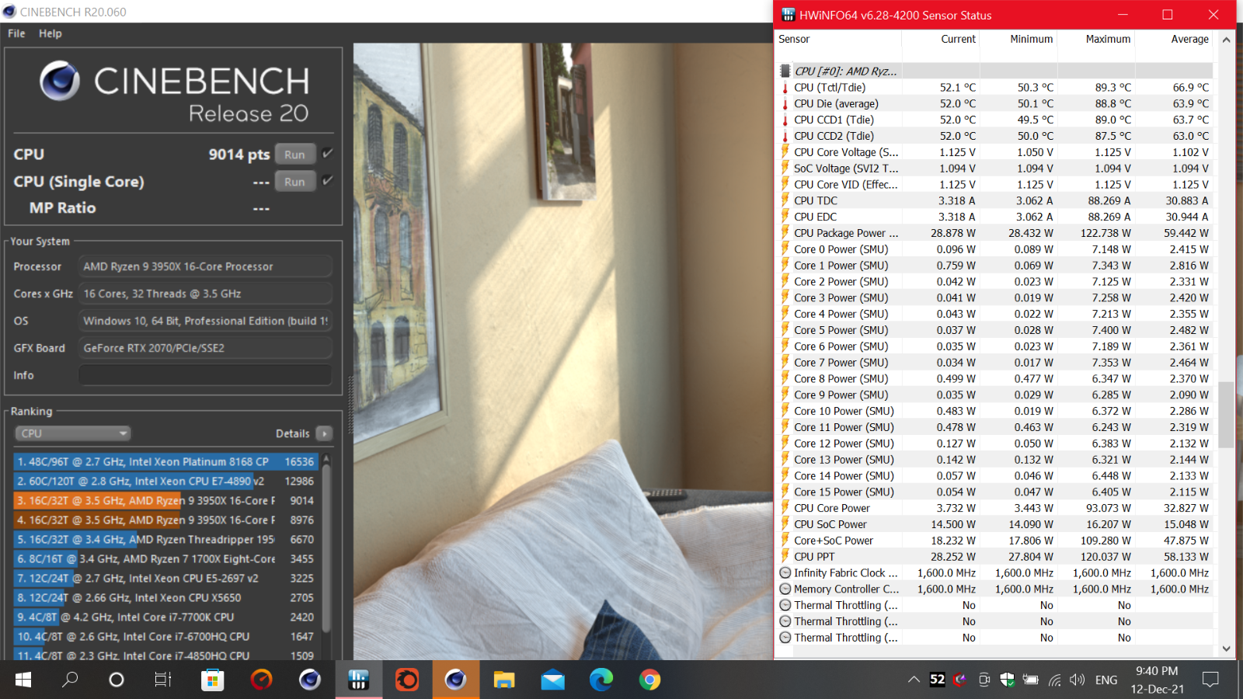The image size is (1243, 699).
Task: Select ranking entry Intel Xeon Platinum 8168
Action: pos(165,461)
